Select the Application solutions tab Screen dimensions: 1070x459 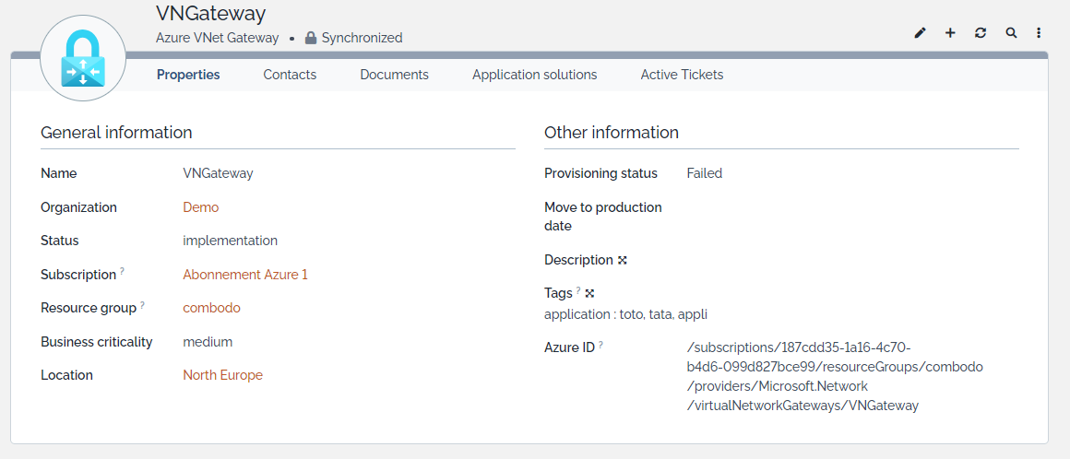534,75
